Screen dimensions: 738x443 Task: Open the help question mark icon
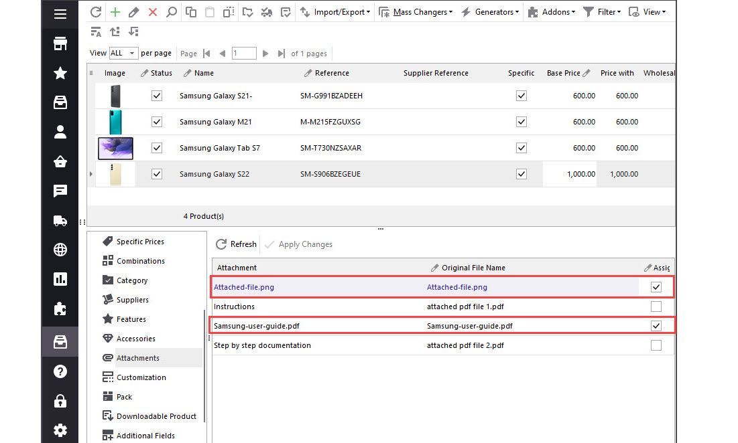point(60,371)
